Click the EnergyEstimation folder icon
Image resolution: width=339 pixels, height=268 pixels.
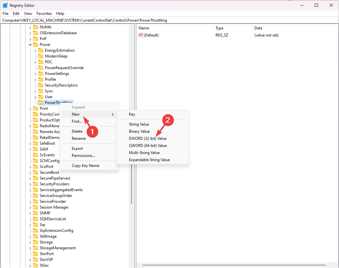click(x=40, y=50)
